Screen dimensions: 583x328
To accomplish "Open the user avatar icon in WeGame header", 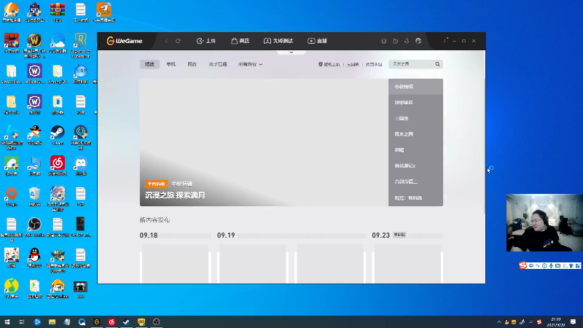I will coord(418,41).
